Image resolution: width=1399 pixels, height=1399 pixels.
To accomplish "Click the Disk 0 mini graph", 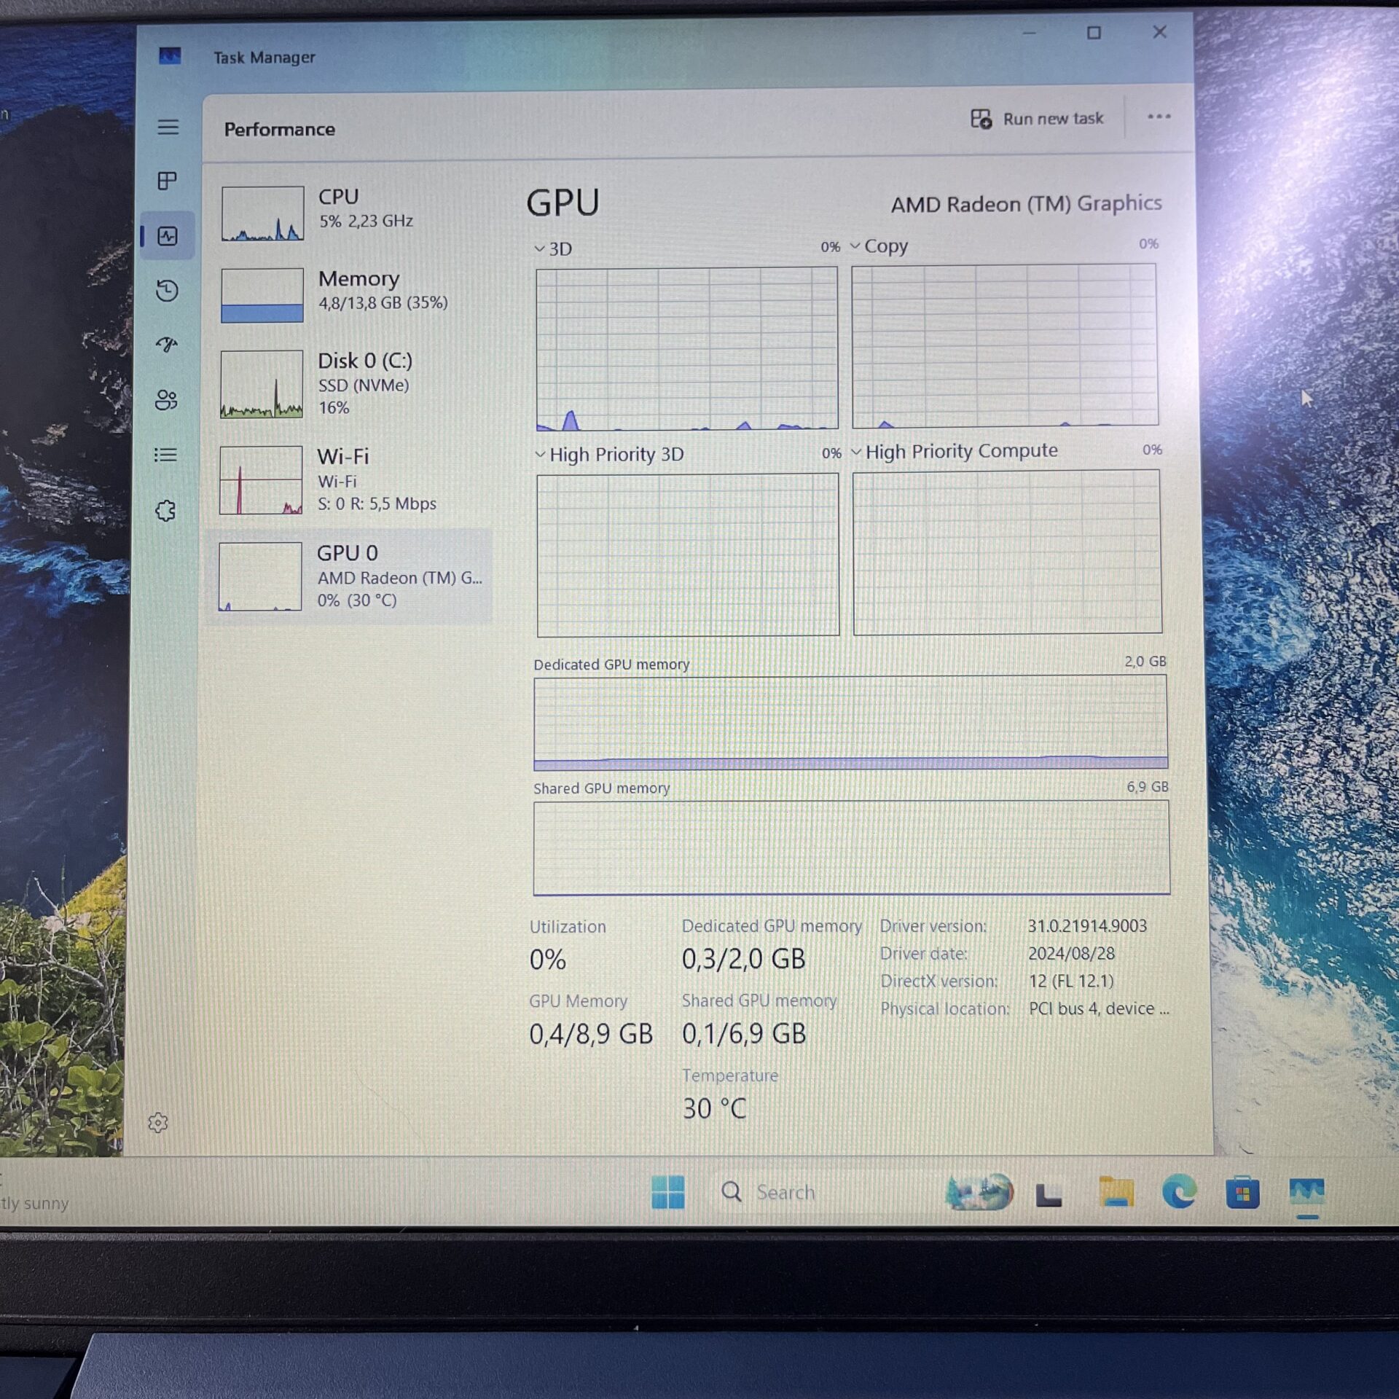I will point(262,384).
